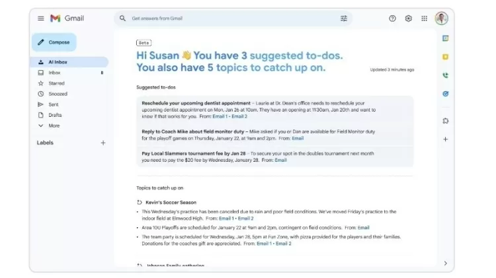Open the main menu hamburger icon
Viewport: 496px width, 278px height.
click(x=41, y=18)
